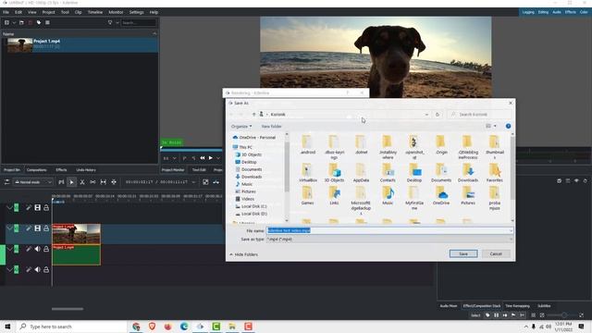Select Videos in Save As navigation pane
Screen dimensions: 592x333
click(x=248, y=199)
